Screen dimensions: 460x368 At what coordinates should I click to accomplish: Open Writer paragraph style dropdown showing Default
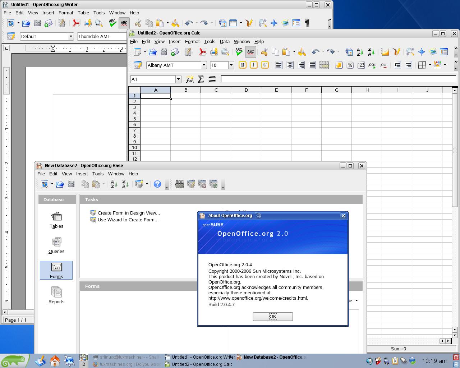[71, 36]
